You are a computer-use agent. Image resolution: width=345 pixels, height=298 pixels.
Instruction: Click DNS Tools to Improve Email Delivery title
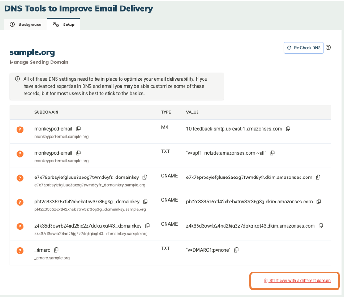78,9
